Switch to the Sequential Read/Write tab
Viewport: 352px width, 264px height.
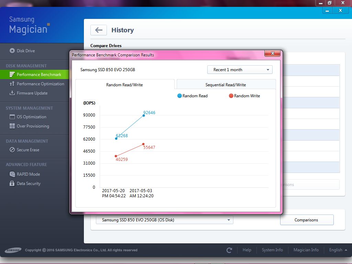pos(226,85)
